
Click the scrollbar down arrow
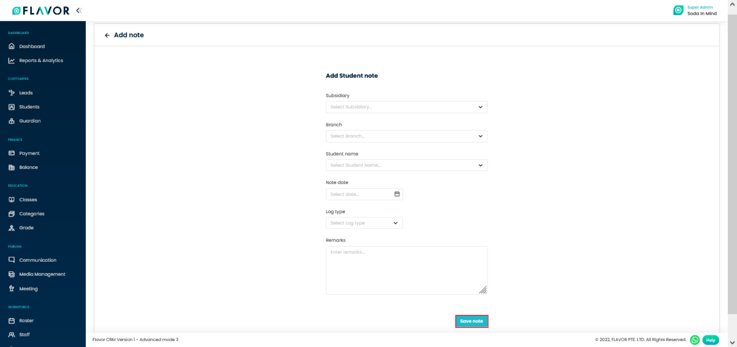point(732,342)
